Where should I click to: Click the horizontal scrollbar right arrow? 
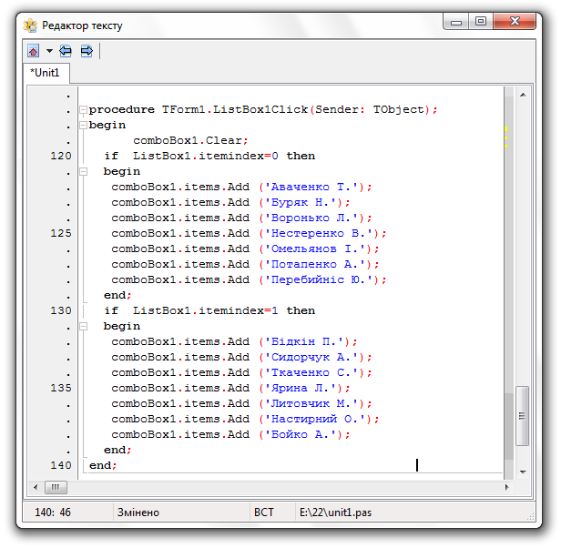507,487
